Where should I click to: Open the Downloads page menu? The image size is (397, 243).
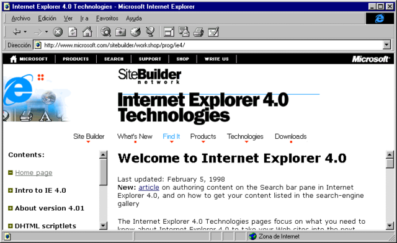pyautogui.click(x=291, y=136)
